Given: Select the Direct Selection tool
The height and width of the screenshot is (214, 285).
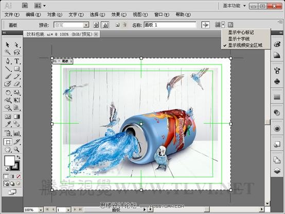Looking at the screenshot, I should pyautogui.click(x=16, y=45).
